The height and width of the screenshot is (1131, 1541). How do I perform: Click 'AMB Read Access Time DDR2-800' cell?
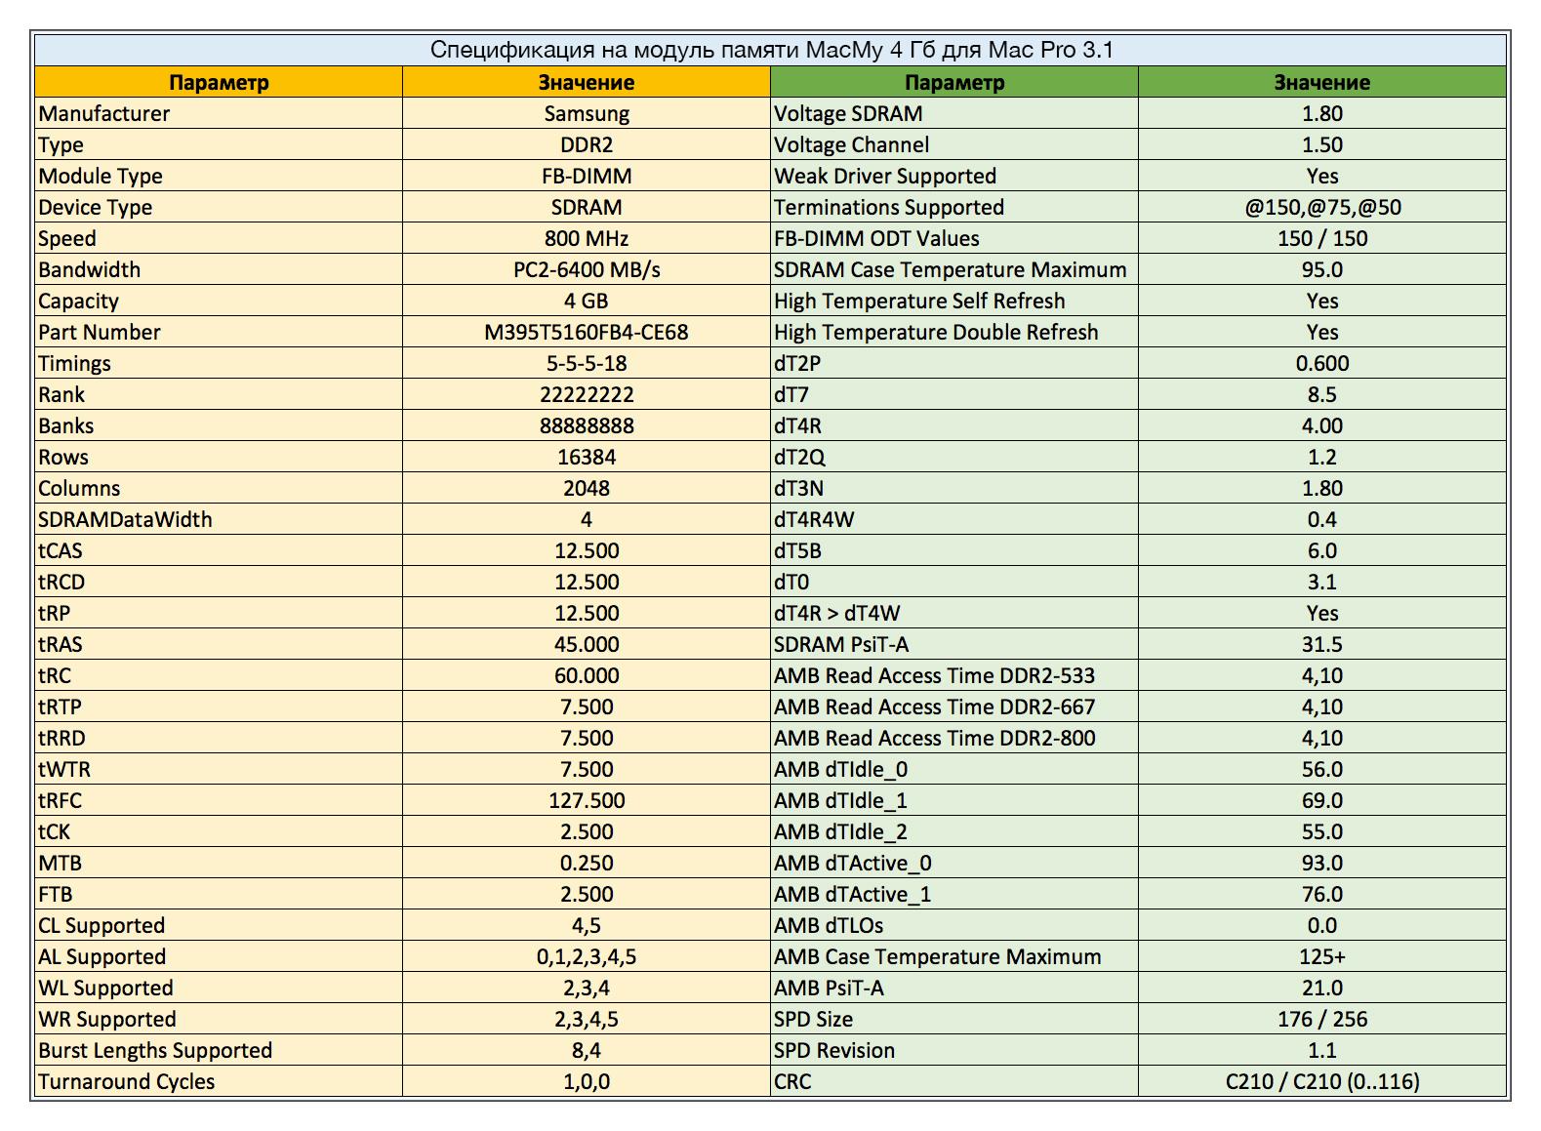[954, 738]
